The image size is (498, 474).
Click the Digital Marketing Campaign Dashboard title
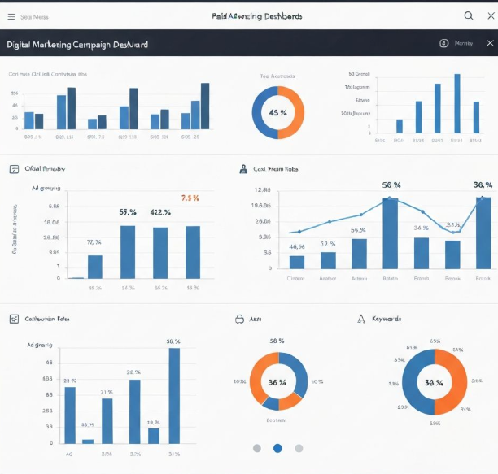coord(77,45)
